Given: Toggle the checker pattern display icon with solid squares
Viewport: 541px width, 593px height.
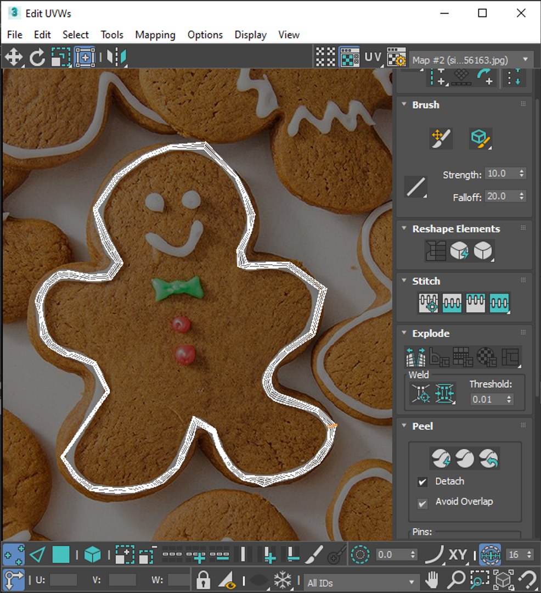Looking at the screenshot, I should pos(325,58).
